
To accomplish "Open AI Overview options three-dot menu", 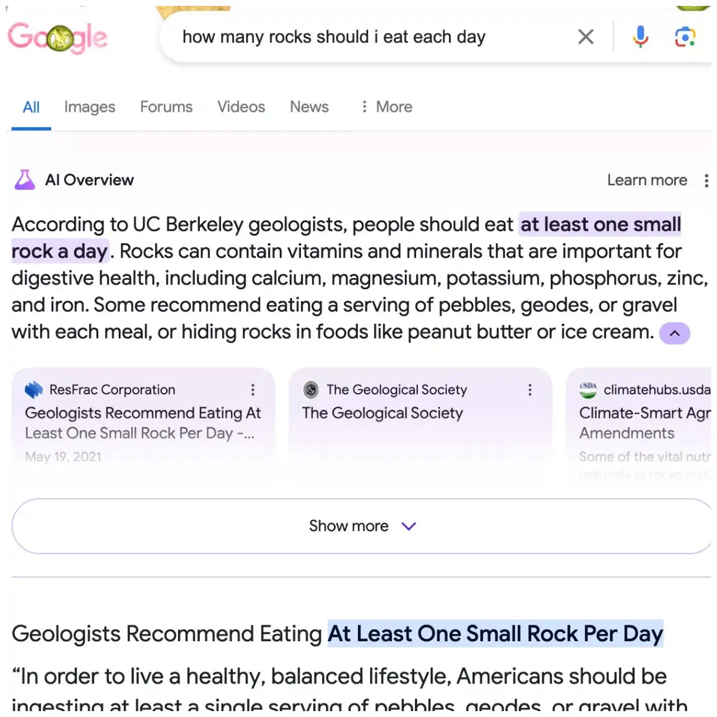I will click(x=706, y=180).
